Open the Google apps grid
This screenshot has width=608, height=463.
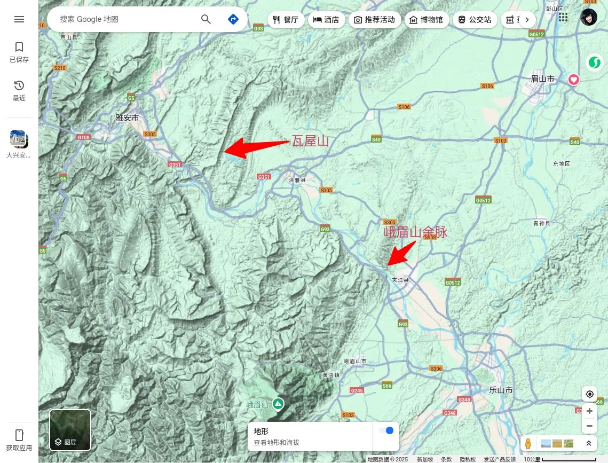click(563, 17)
